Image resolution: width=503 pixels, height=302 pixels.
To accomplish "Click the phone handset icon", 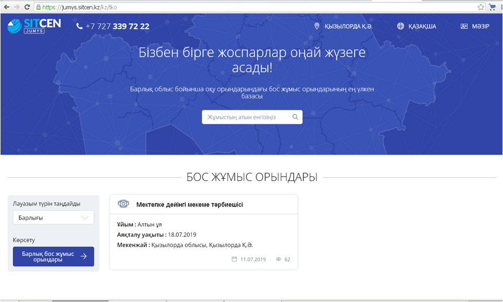I will point(79,26).
